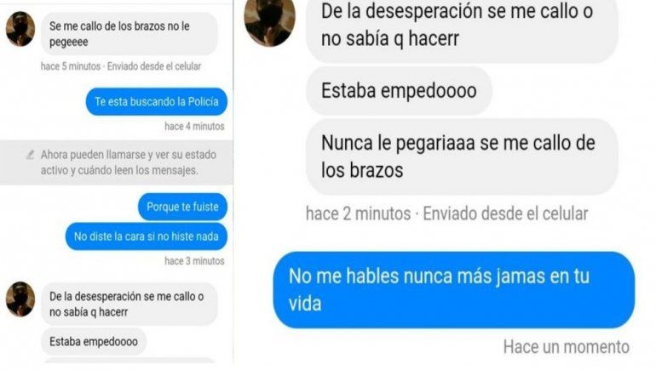The height and width of the screenshot is (370, 656).
Task: Click the top-left sender profile picture
Action: [x=20, y=29]
